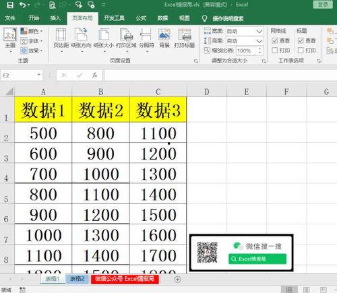
Task: Toggle the 标题 查看 headings view checkbox
Action: [301, 40]
